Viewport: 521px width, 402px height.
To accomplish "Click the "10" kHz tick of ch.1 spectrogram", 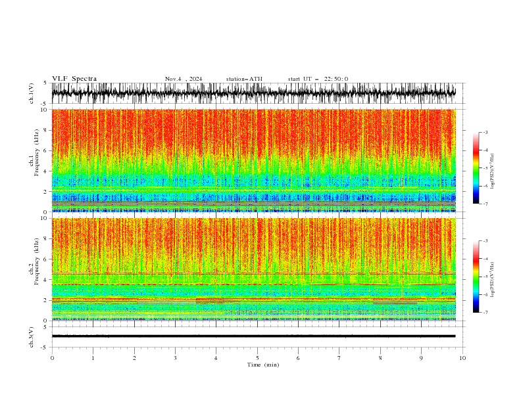I will pyautogui.click(x=45, y=110).
